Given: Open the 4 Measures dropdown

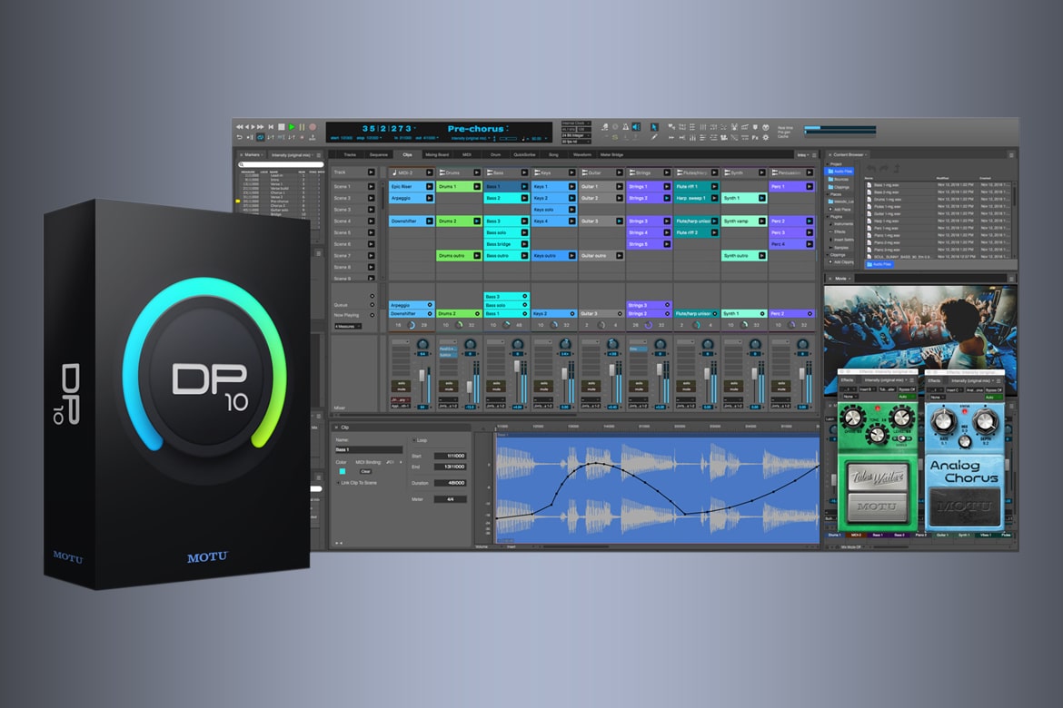Looking at the screenshot, I should (x=347, y=326).
